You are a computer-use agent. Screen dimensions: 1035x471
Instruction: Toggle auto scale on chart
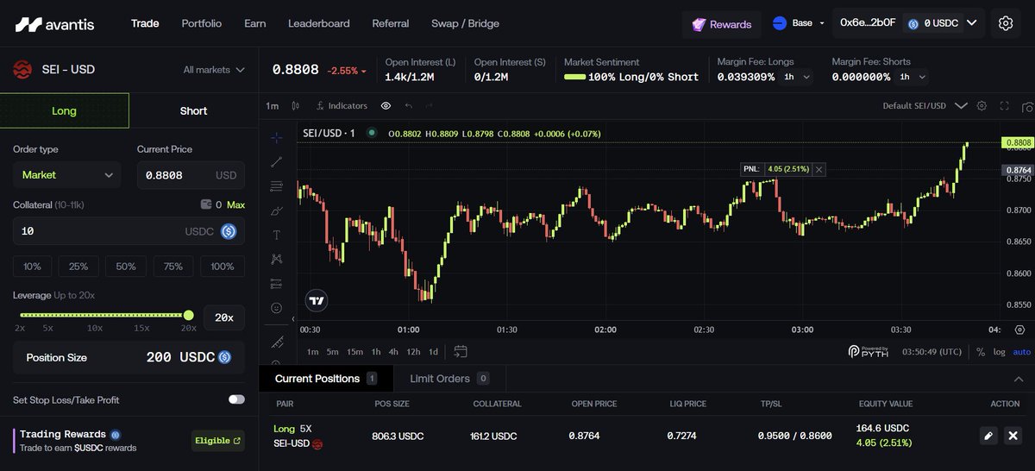click(x=1021, y=352)
